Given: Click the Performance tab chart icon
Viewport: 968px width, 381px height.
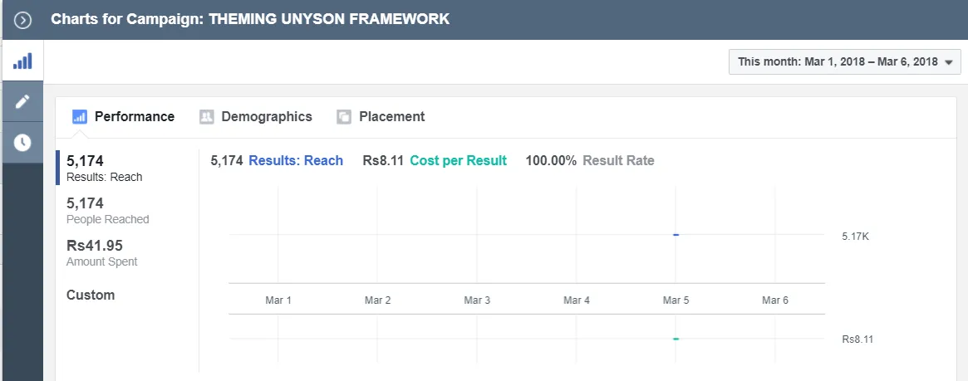Looking at the screenshot, I should tap(80, 116).
